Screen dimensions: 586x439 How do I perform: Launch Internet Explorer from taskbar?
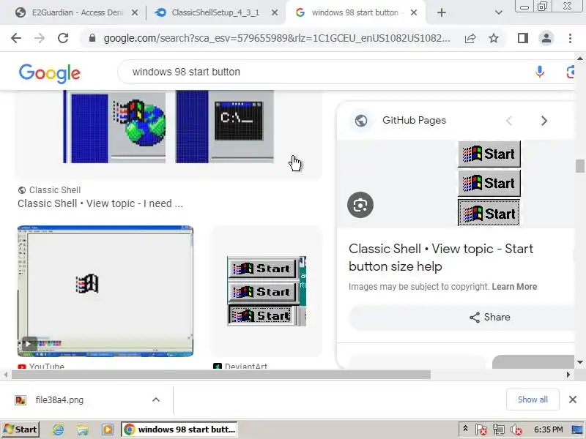pyautogui.click(x=59, y=429)
